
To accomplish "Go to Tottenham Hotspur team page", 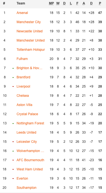I will click(x=31, y=50).
